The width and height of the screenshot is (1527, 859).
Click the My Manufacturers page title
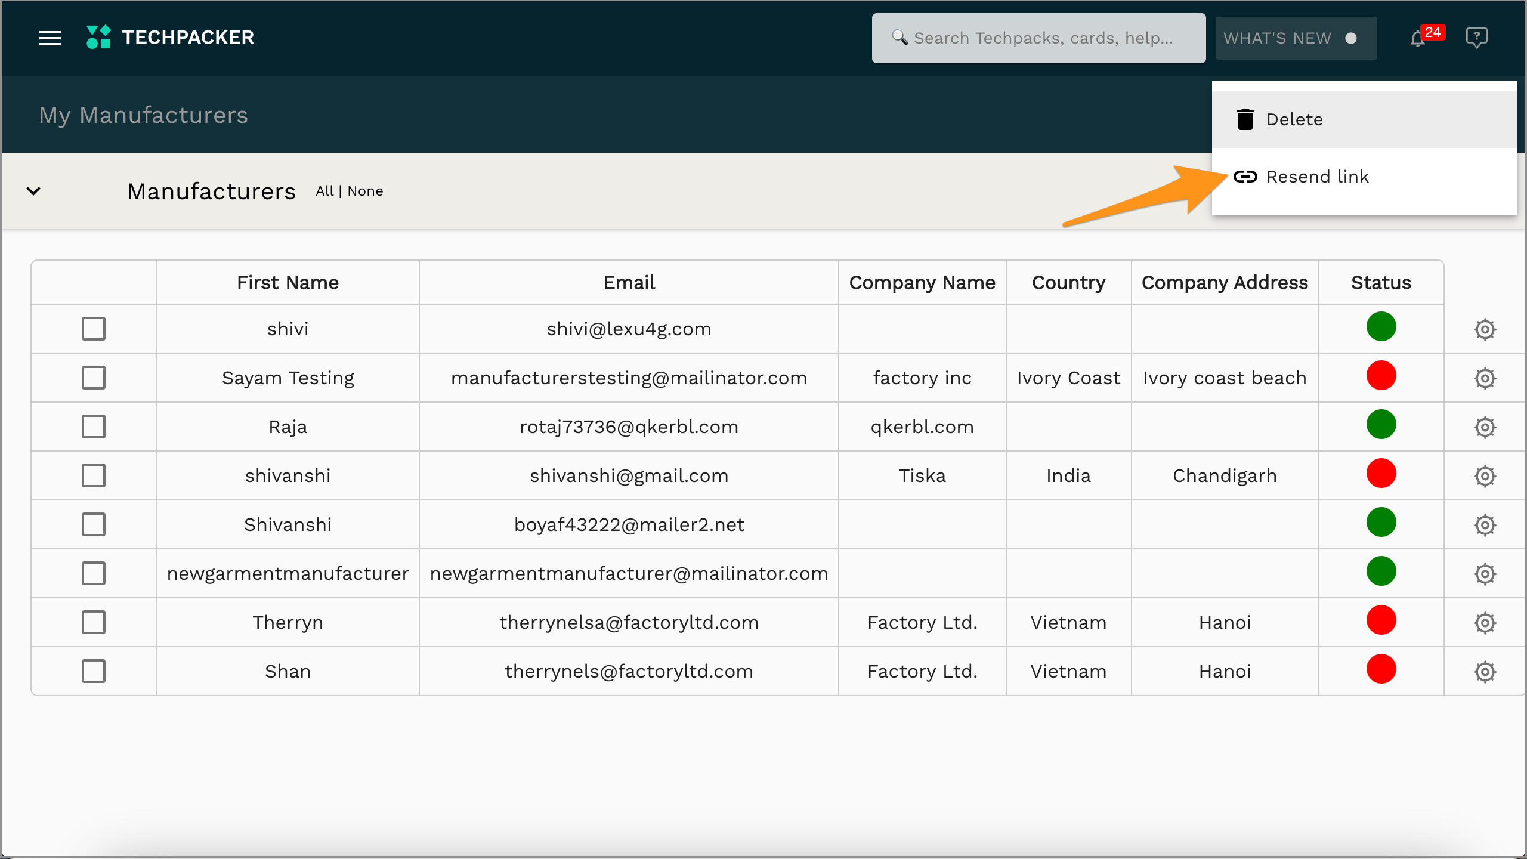[x=143, y=115]
